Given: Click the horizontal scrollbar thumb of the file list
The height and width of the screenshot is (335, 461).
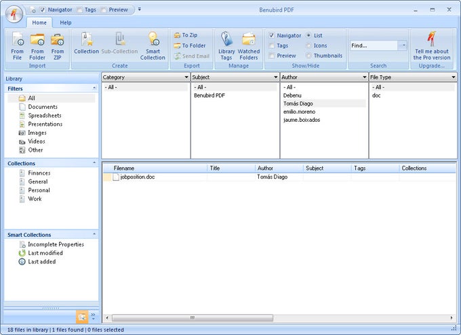Looking at the screenshot, I should (x=193, y=318).
